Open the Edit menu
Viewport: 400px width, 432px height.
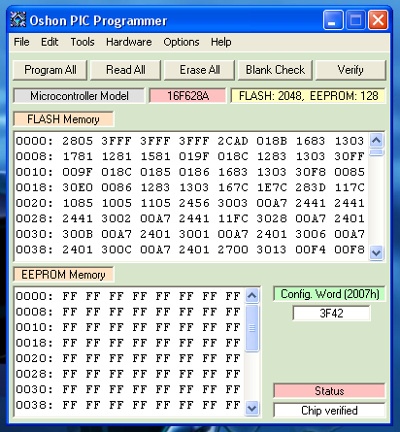pyautogui.click(x=50, y=42)
